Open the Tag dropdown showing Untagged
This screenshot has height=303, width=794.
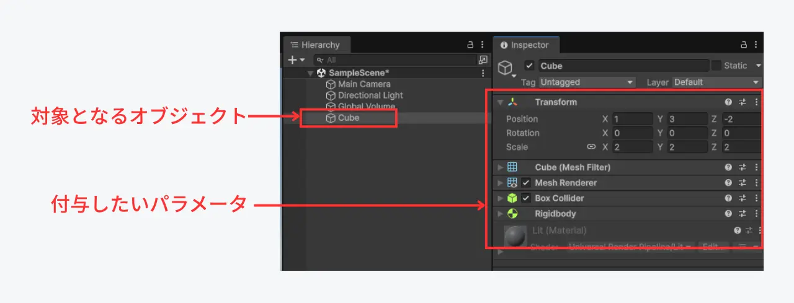[x=587, y=82]
